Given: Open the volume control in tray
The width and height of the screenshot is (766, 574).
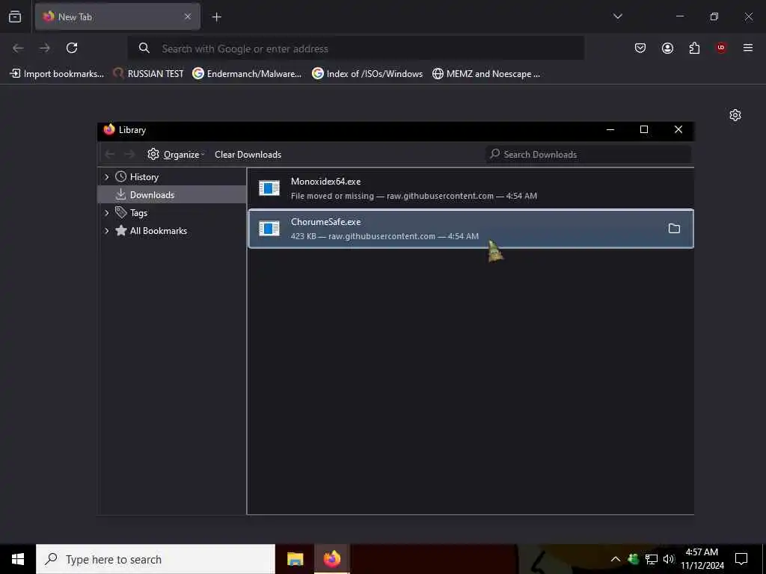Looking at the screenshot, I should [x=668, y=559].
